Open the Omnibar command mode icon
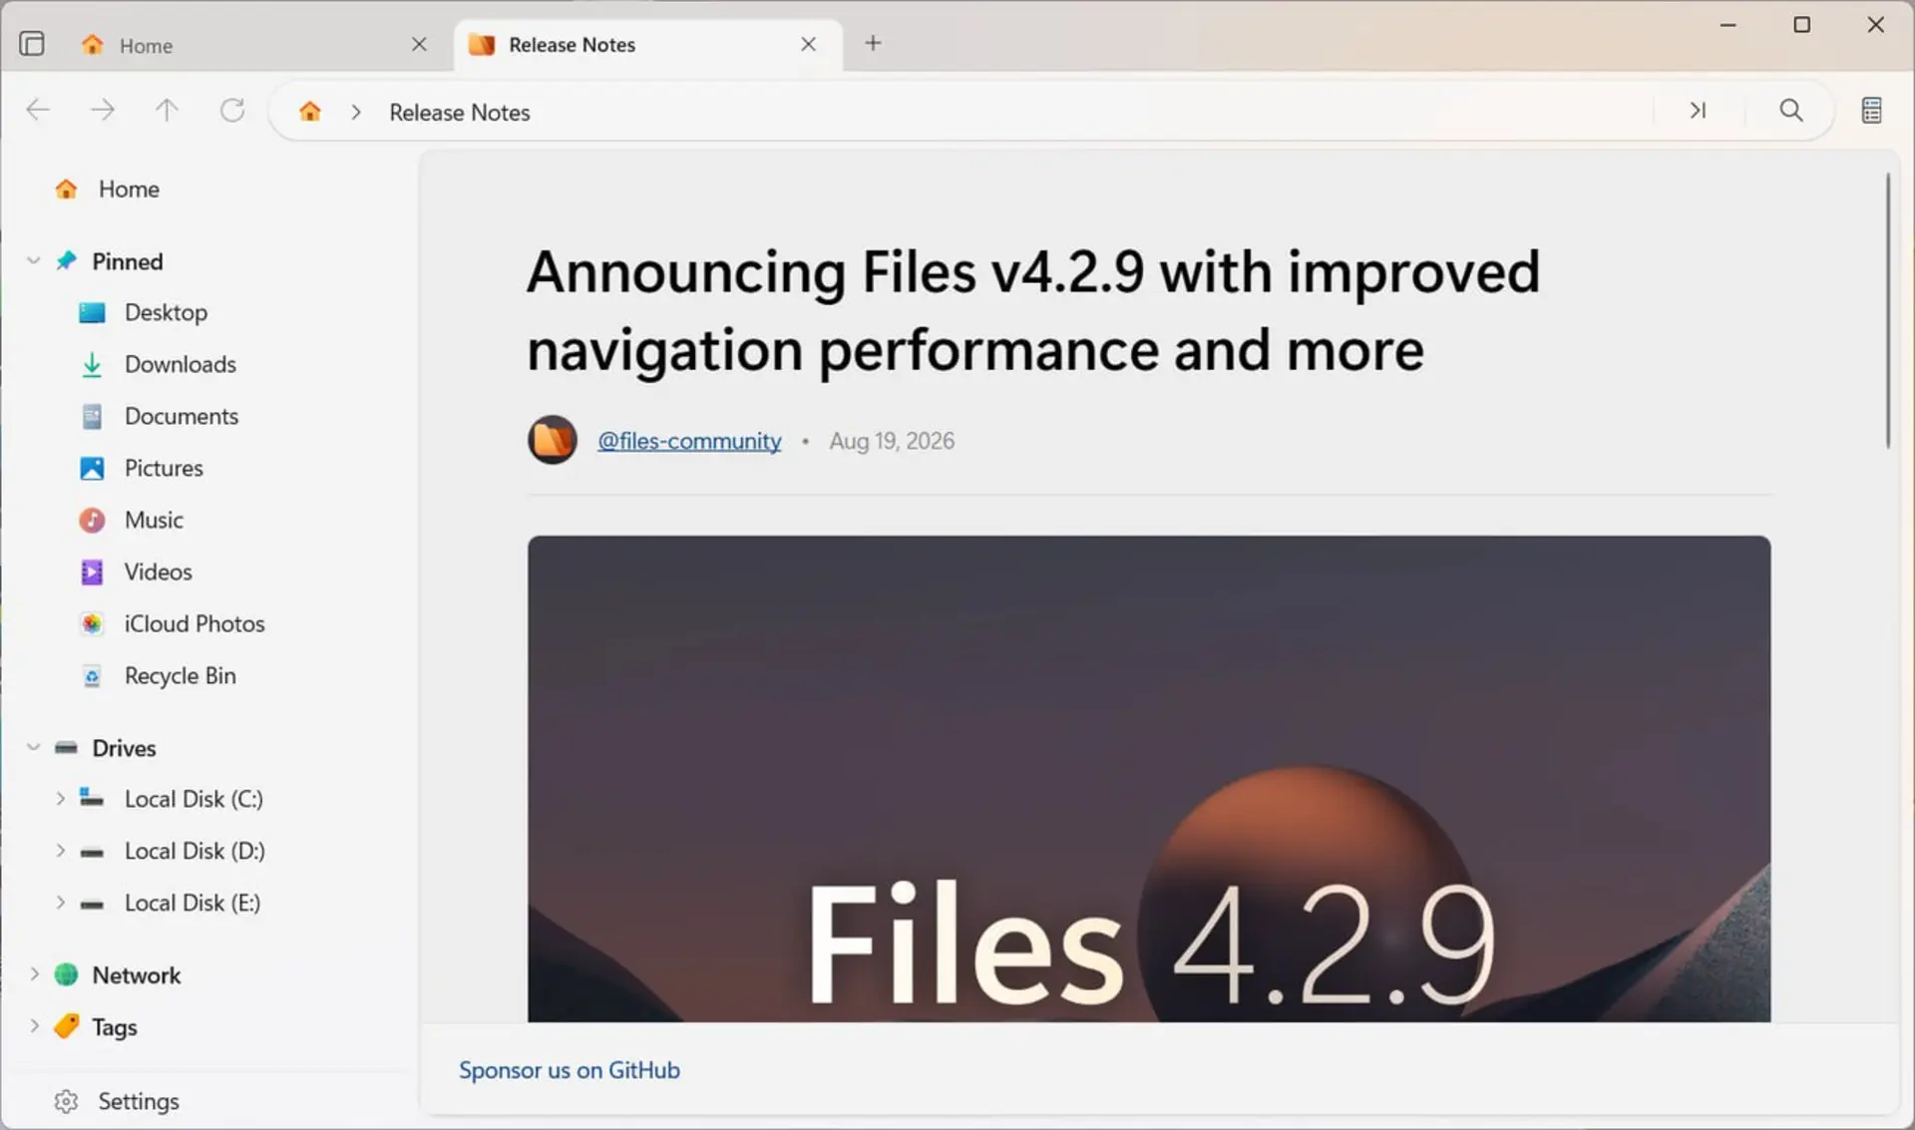The image size is (1915, 1130). point(1698,111)
